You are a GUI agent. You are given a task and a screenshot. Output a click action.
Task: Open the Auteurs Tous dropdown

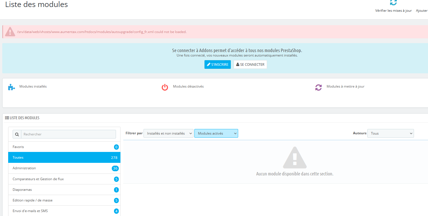pos(391,133)
